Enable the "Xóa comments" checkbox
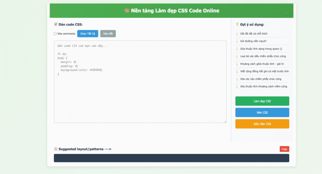Image resolution: width=322 pixels, height=174 pixels. point(55,34)
